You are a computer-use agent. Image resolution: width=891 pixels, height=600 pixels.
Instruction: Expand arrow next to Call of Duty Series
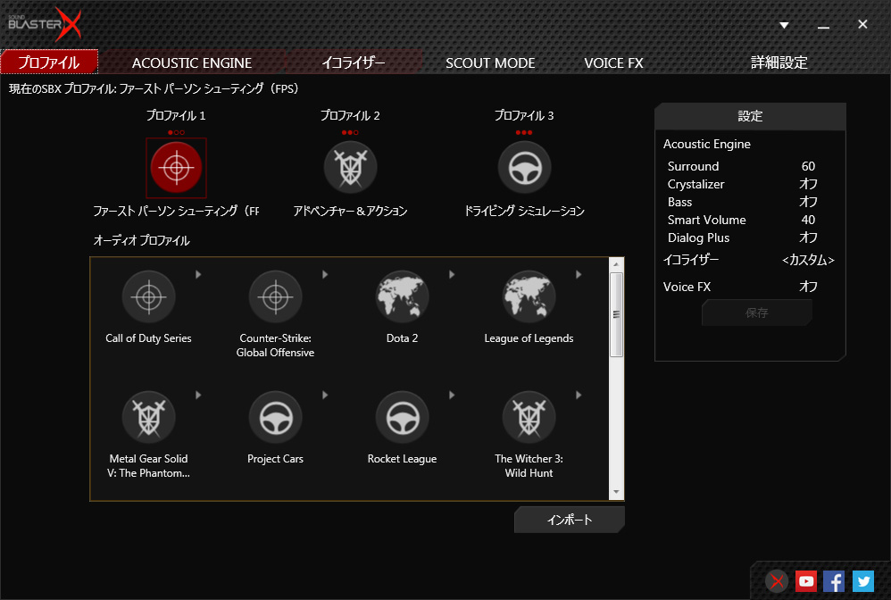pos(198,274)
